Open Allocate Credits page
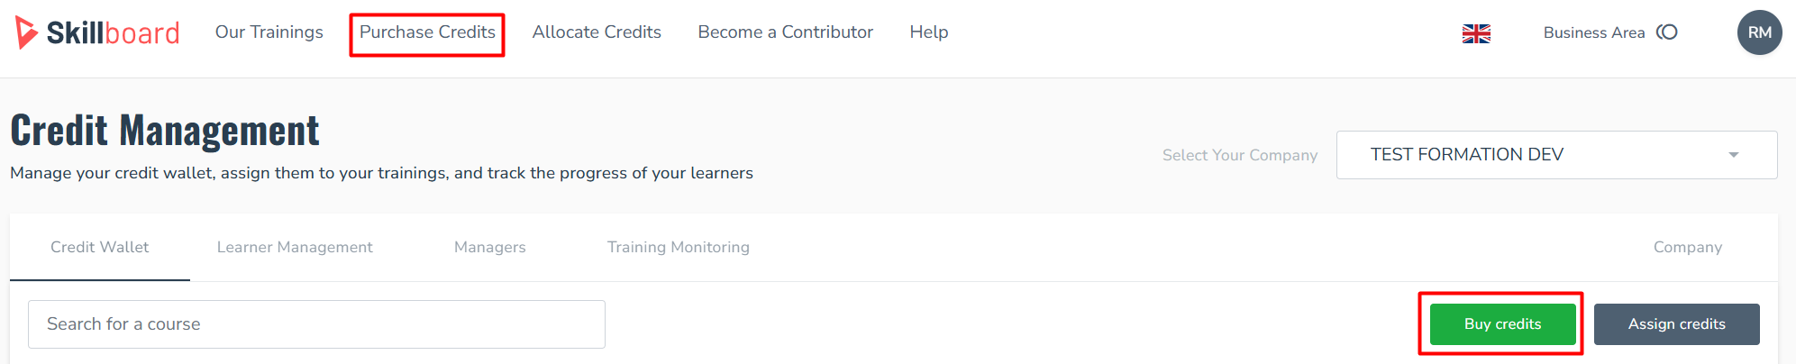1796x364 pixels. [x=597, y=32]
